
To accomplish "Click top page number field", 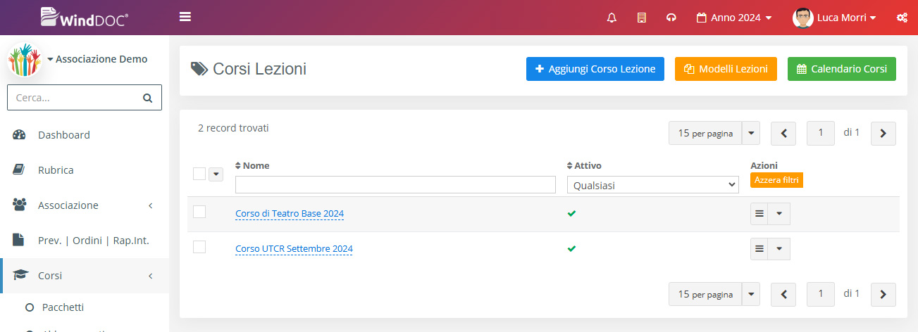I will (x=821, y=133).
